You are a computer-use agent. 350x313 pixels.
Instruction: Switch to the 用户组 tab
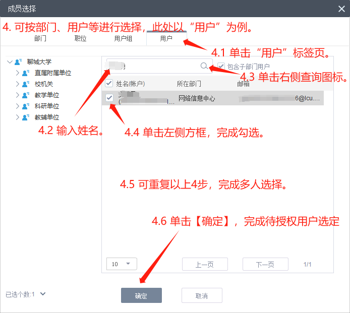point(123,38)
